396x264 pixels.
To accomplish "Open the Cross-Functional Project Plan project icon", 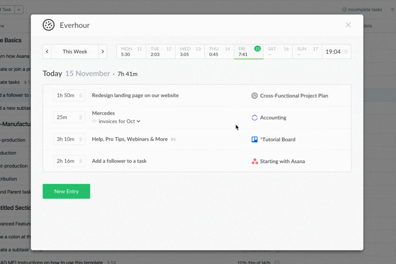I will 254,95.
